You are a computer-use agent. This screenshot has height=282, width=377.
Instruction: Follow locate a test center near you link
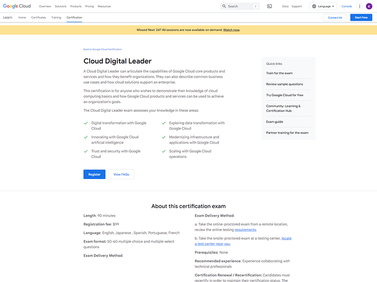pyautogui.click(x=243, y=241)
